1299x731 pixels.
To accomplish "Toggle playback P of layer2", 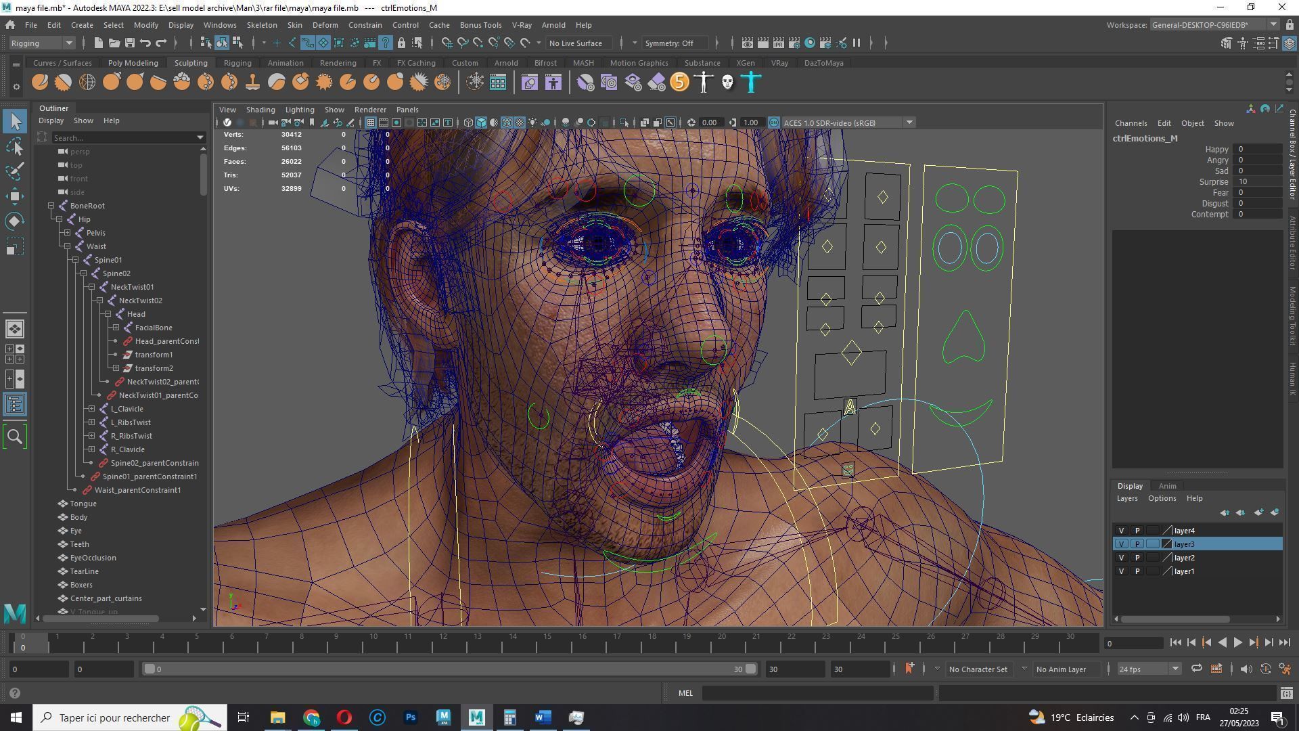I will (x=1137, y=558).
